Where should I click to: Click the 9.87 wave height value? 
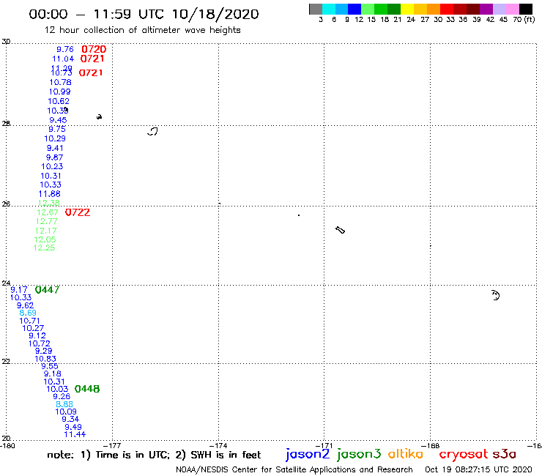coord(55,157)
